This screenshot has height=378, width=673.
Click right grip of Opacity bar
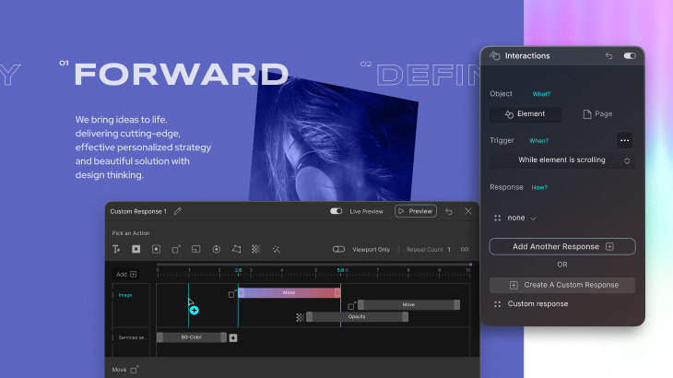pos(405,316)
